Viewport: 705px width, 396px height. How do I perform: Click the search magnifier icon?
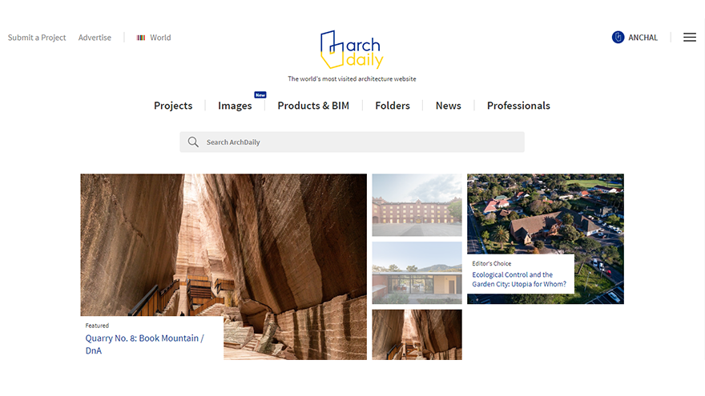tap(193, 142)
